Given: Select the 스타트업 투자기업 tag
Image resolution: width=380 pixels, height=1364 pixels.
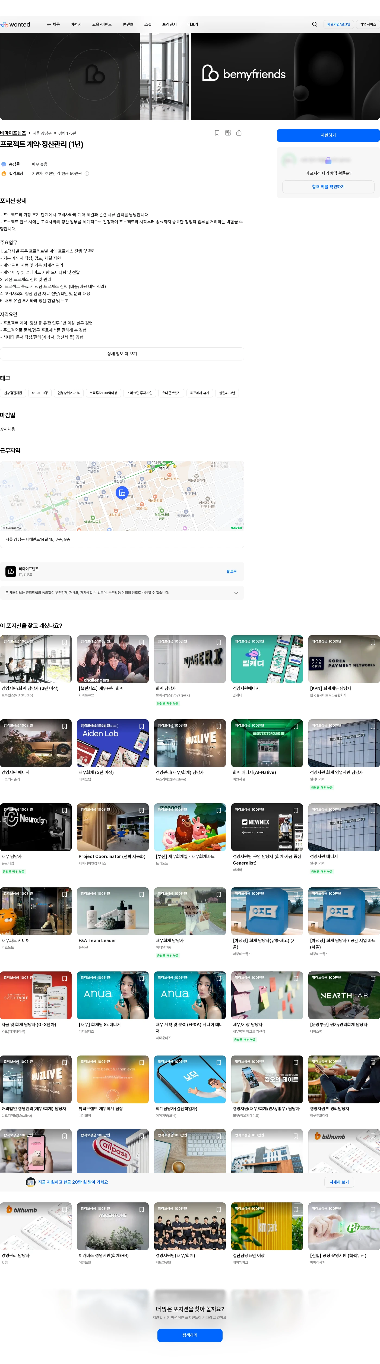Looking at the screenshot, I should [140, 393].
